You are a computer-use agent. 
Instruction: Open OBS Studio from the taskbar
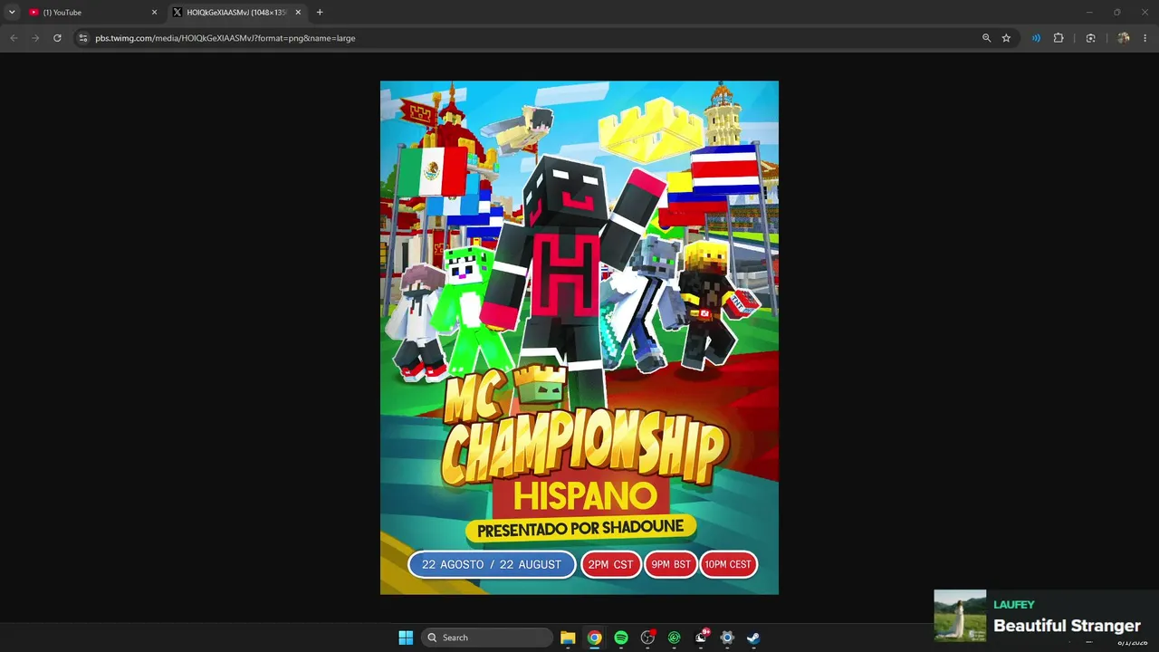click(647, 638)
